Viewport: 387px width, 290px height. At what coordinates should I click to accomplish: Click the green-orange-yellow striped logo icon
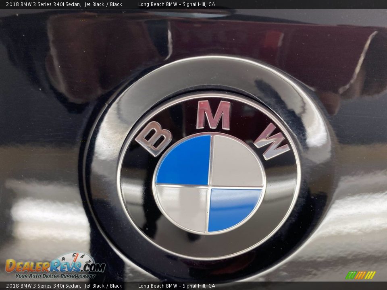360,275
